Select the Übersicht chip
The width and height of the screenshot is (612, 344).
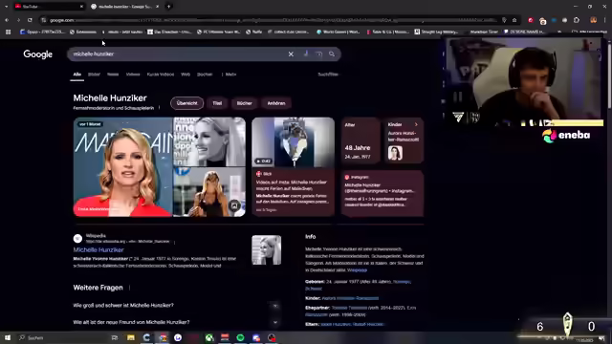pos(187,103)
